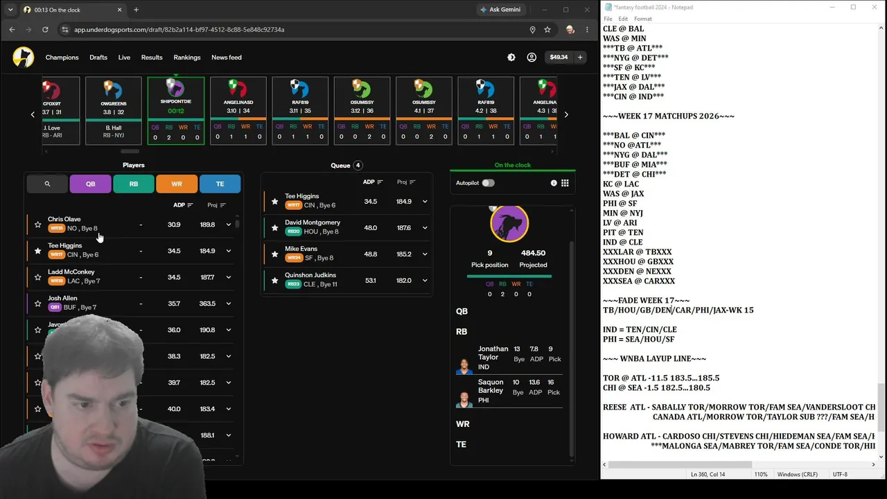Click the $49.34 balance button
The width and height of the screenshot is (887, 499).
(x=559, y=58)
